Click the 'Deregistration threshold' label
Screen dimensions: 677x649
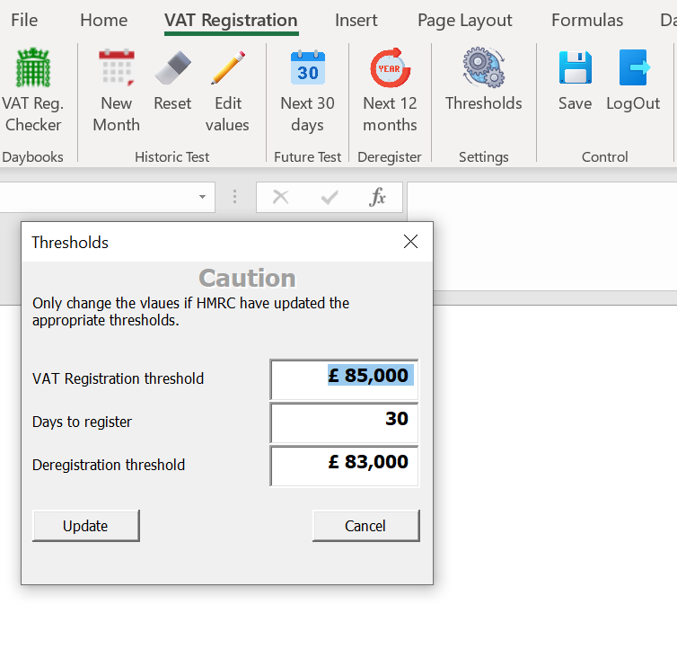109,466
